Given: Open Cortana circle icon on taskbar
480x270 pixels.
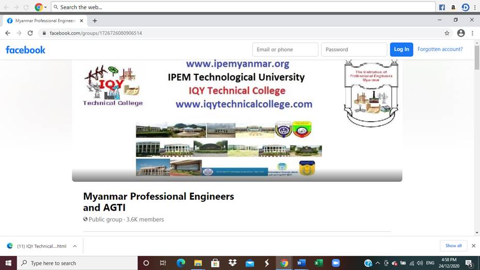Looking at the screenshot, I should 146,263.
